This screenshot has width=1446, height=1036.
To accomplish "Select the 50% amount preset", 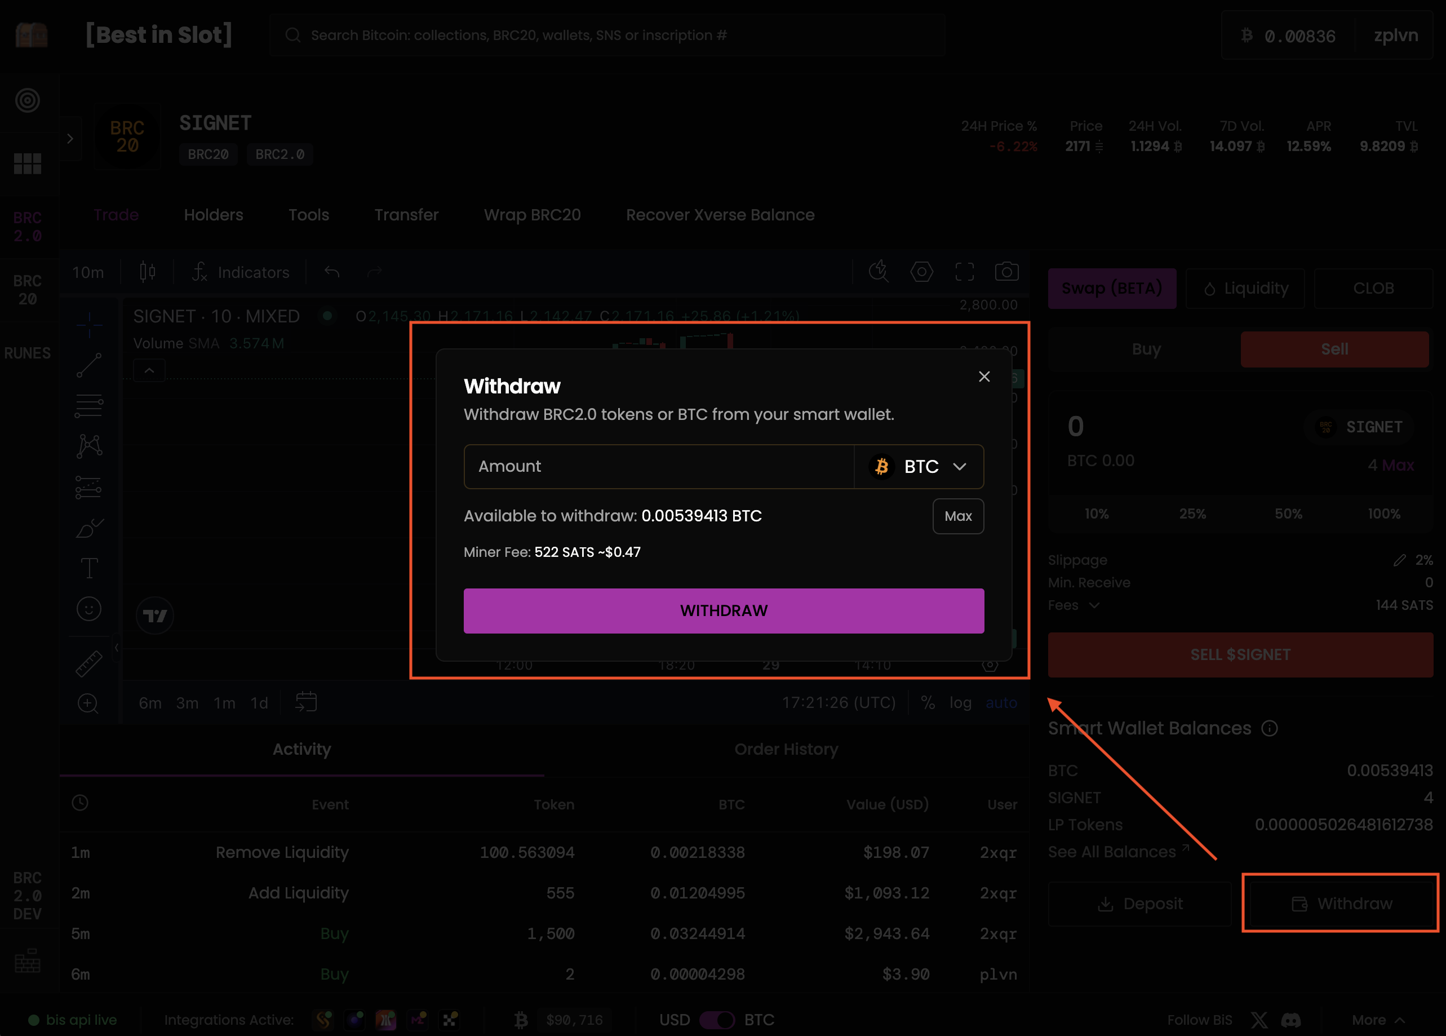I will 1288,514.
